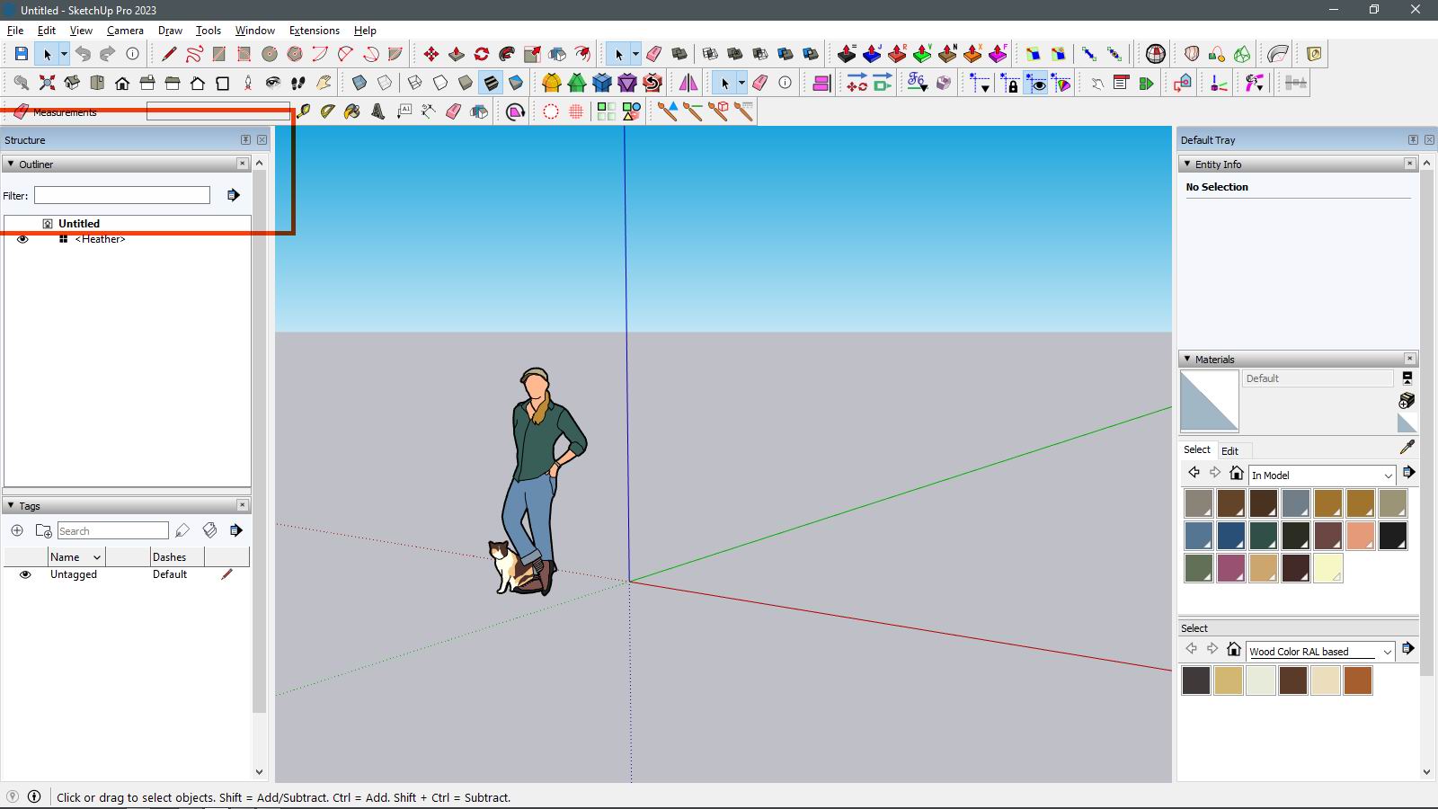Select the Protractor tool
Screen dimensions: 1438x809
click(x=328, y=111)
